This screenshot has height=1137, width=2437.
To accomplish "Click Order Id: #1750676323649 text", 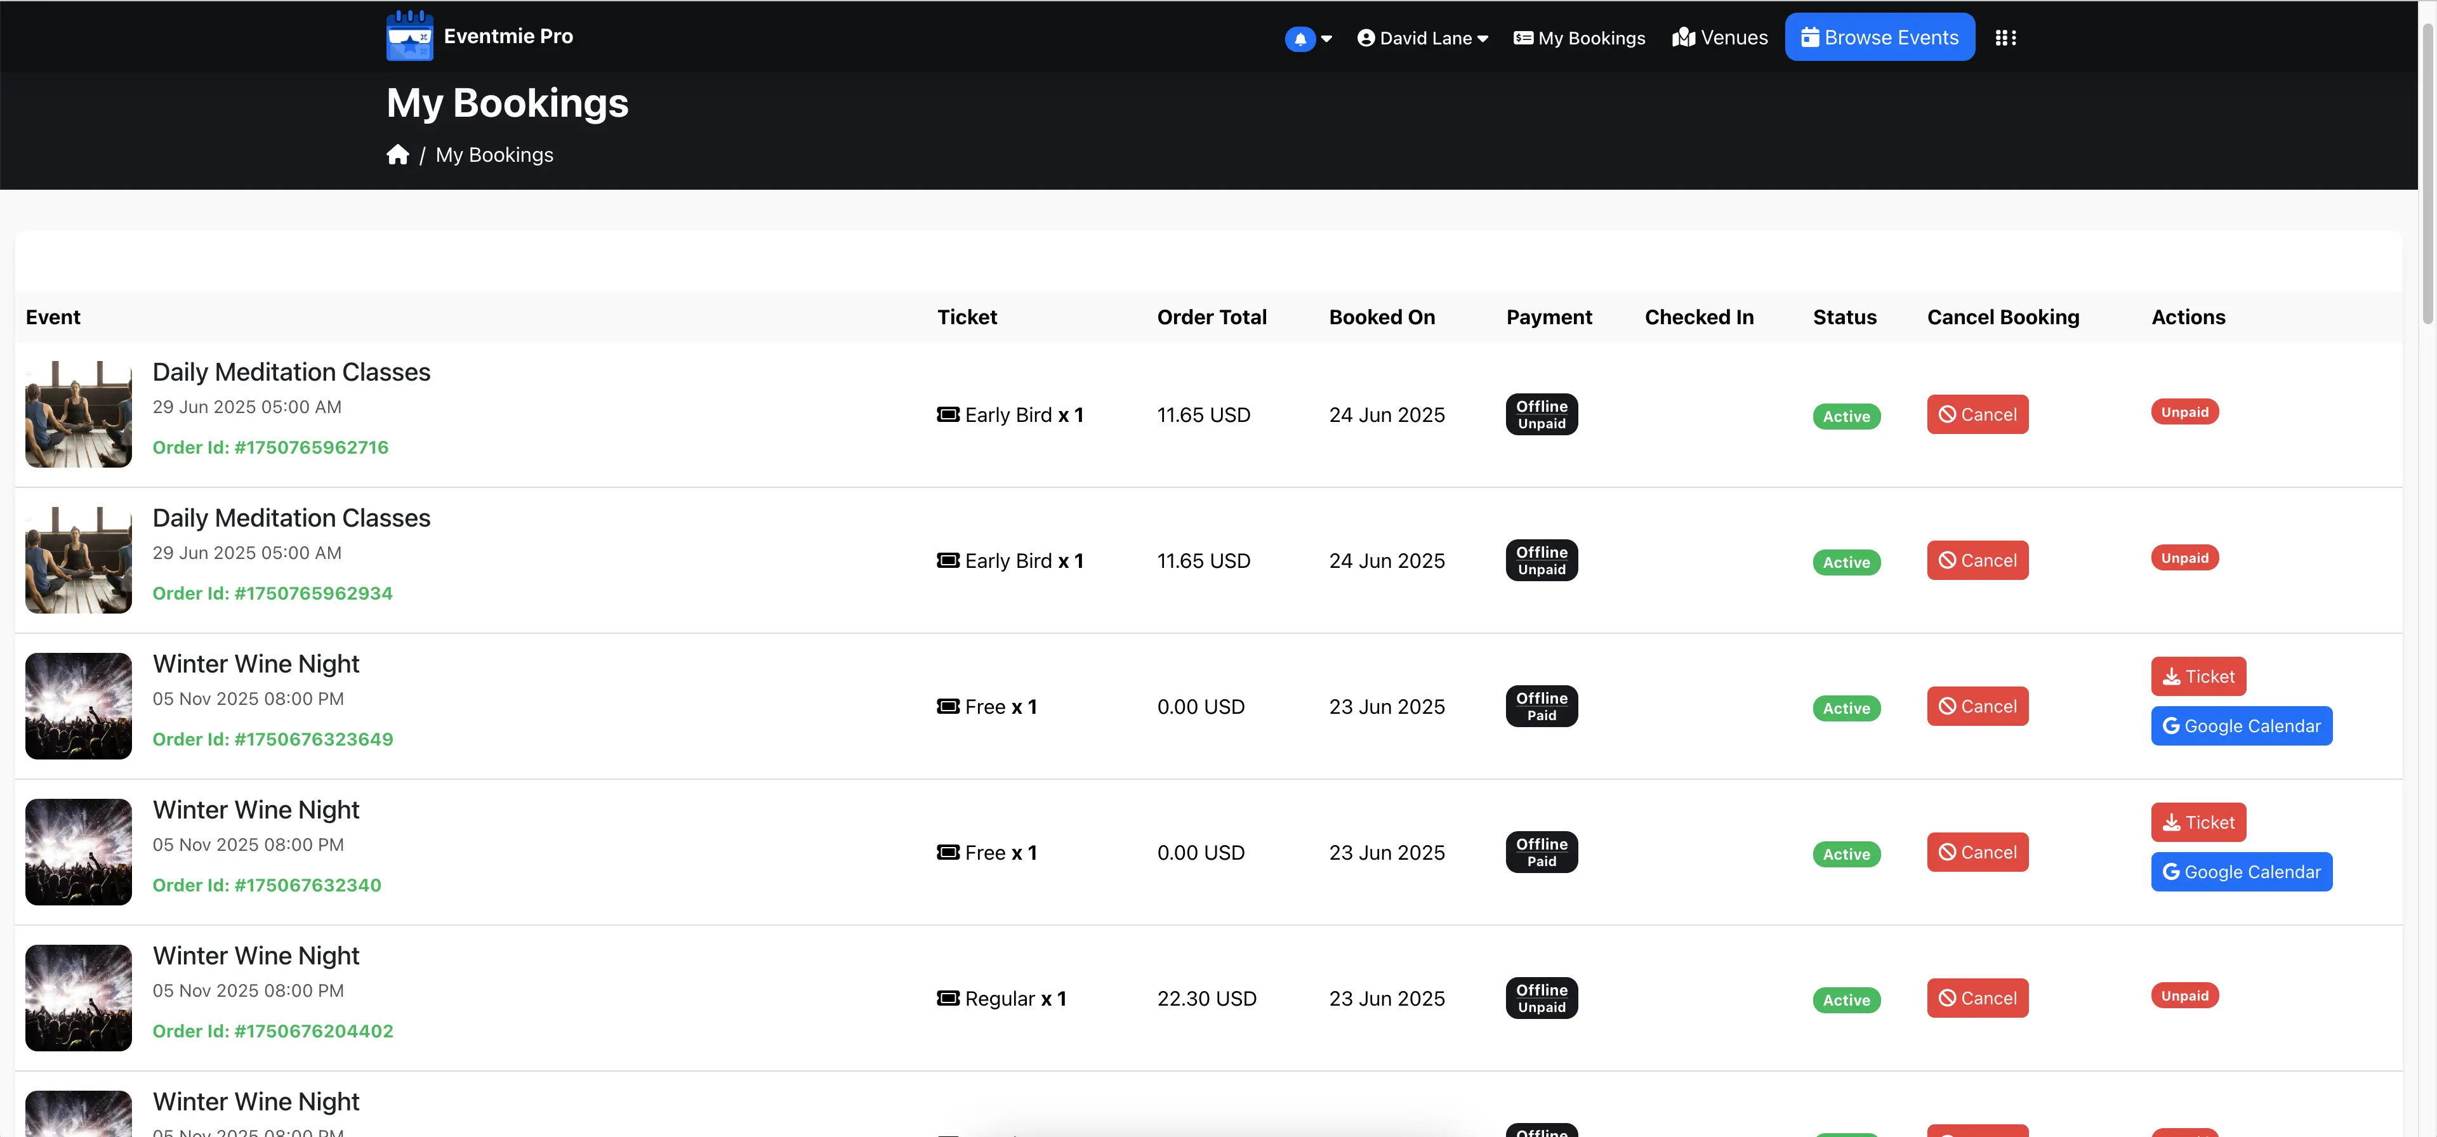I will coord(272,740).
